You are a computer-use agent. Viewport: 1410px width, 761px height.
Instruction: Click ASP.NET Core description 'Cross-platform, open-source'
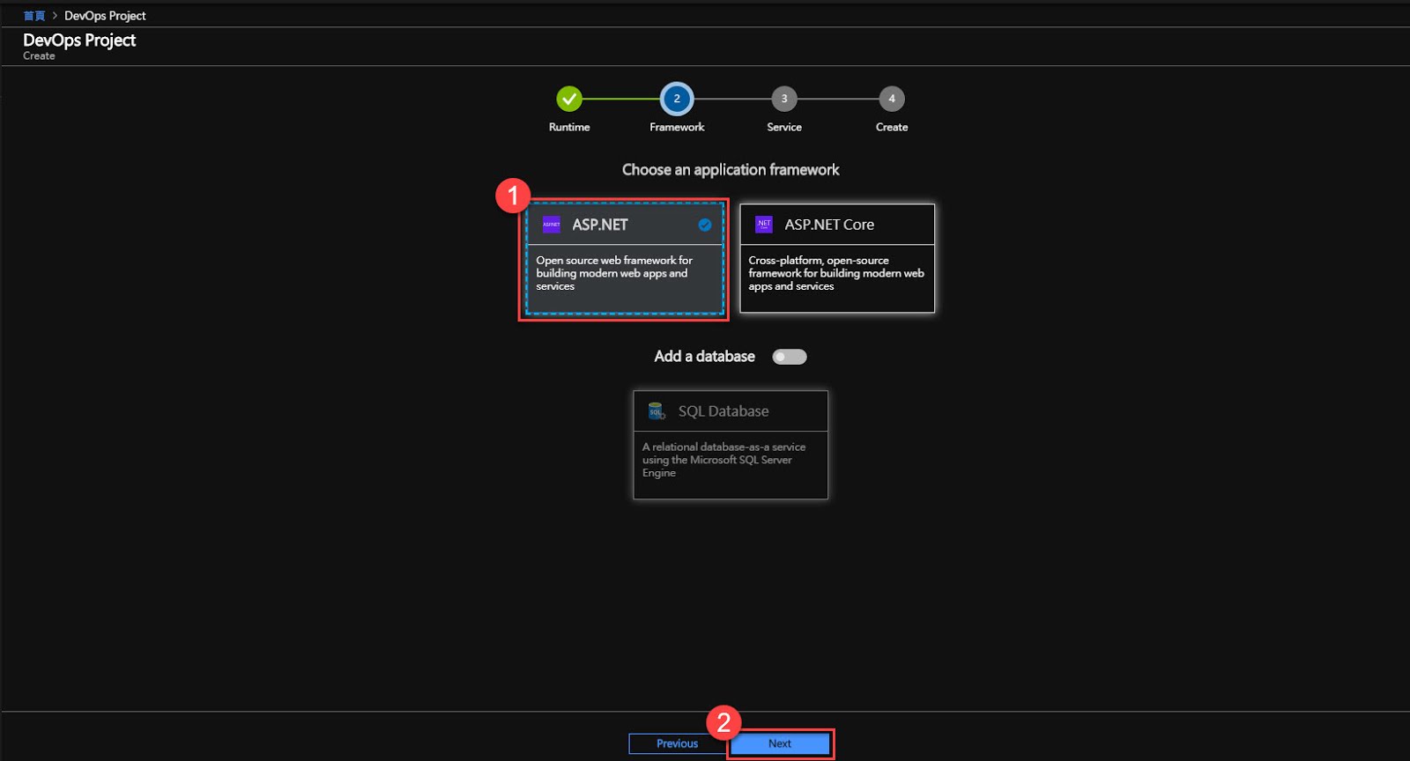tap(836, 273)
